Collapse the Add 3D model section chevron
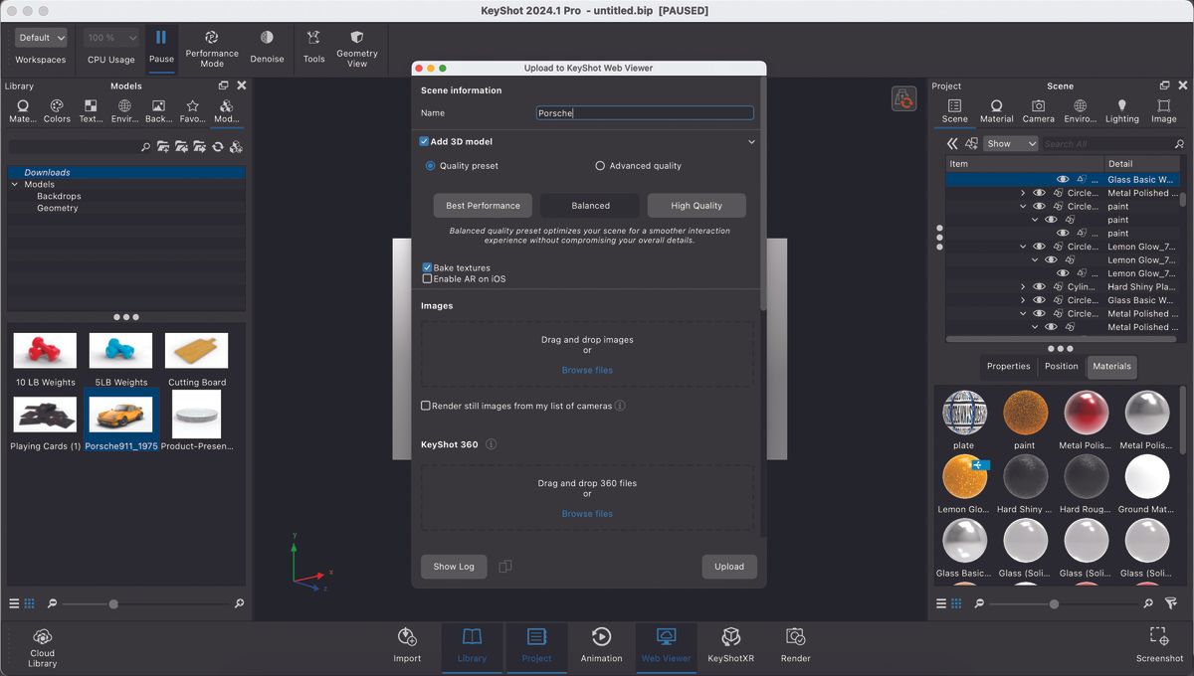Screen dimensions: 1194x676 tap(751, 142)
